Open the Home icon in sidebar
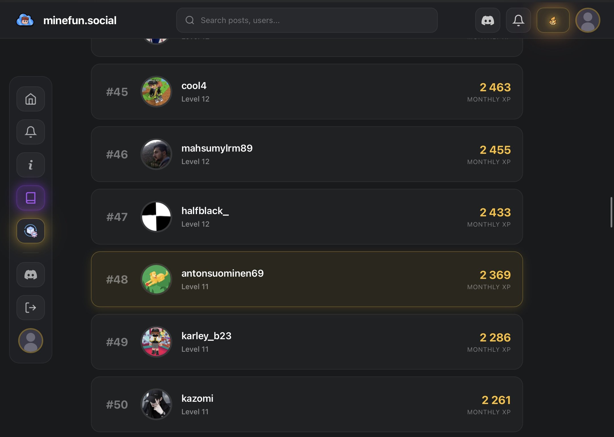614x437 pixels. [31, 99]
